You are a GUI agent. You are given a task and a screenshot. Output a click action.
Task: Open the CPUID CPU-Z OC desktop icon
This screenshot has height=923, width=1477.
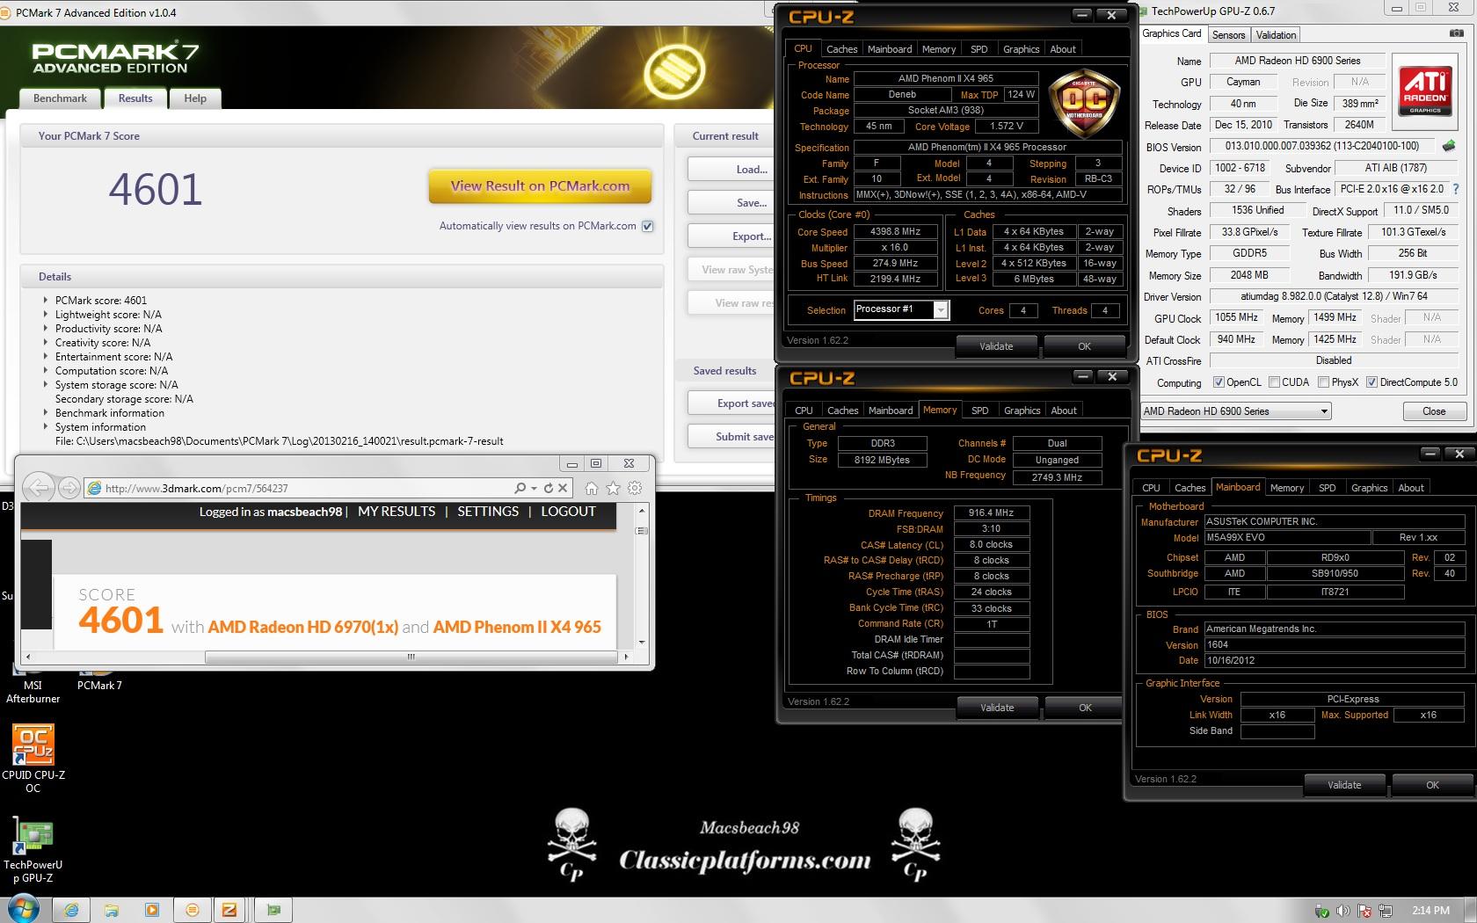[33, 759]
